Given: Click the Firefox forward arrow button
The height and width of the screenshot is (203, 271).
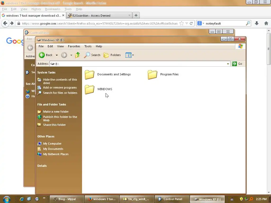Looking at the screenshot, I should coord(12,23).
